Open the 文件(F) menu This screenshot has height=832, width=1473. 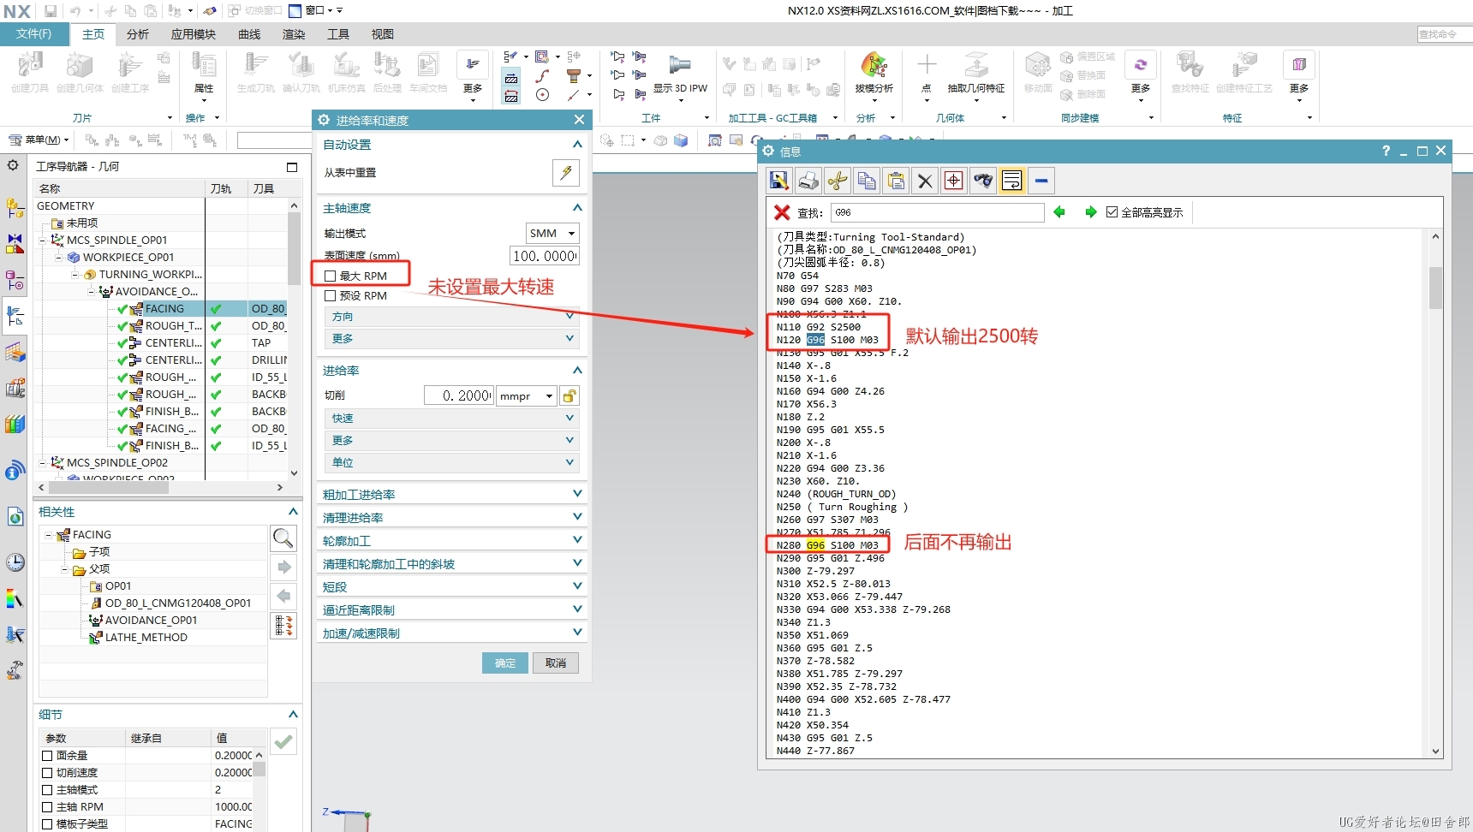click(34, 34)
